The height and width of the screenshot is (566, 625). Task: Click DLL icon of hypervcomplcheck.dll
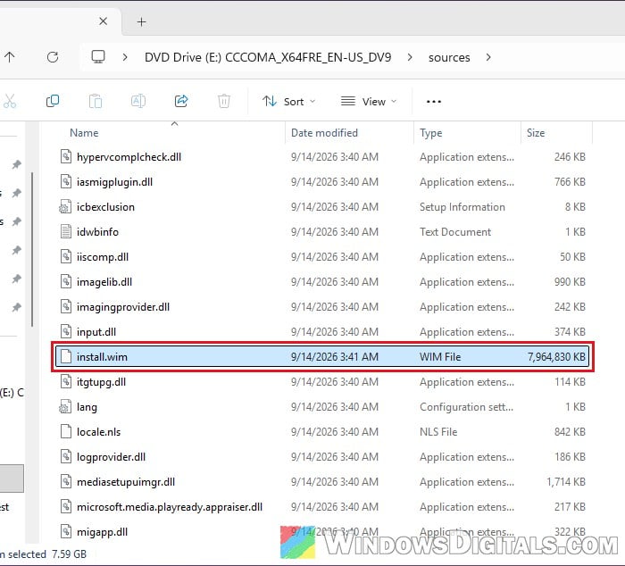coord(66,156)
